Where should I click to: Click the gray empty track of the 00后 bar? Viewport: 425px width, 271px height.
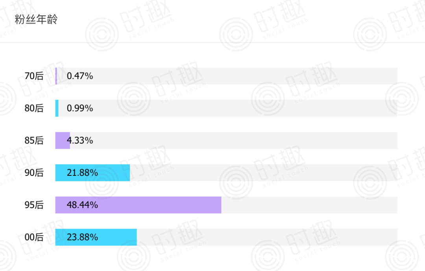point(267,237)
